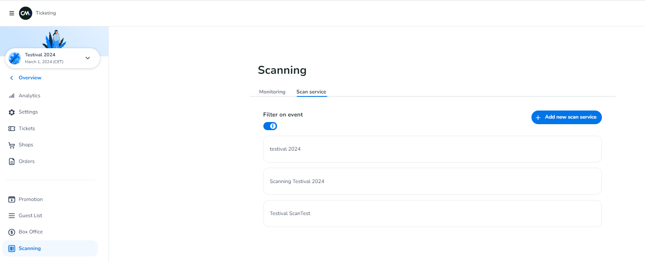Image resolution: width=645 pixels, height=262 pixels.
Task: Select the Scan service tab
Action: coord(311,92)
